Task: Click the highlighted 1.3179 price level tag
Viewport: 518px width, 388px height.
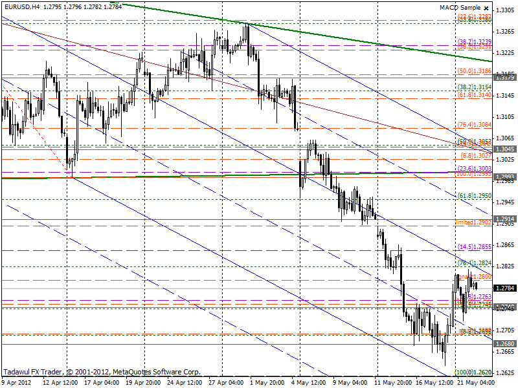Action: [x=505, y=78]
